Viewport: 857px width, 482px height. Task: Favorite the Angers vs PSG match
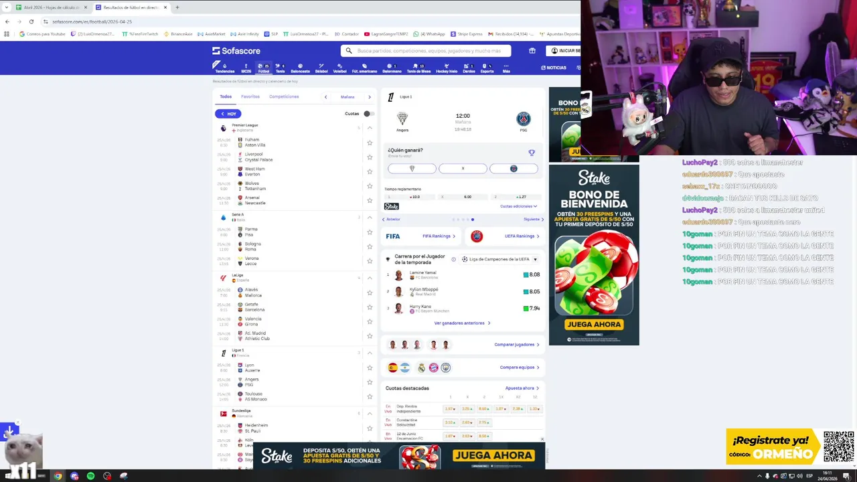[370, 382]
